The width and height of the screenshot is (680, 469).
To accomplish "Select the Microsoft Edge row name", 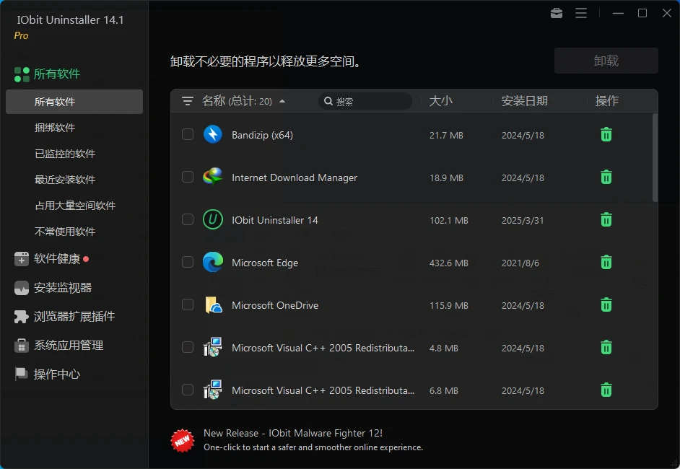I will (265, 263).
